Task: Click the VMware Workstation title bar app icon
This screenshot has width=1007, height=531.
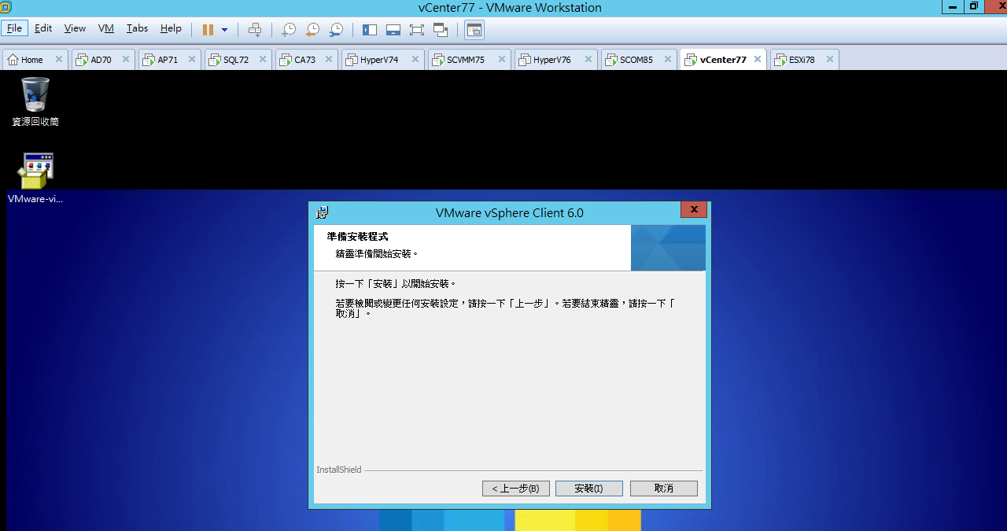Action: coord(6,7)
